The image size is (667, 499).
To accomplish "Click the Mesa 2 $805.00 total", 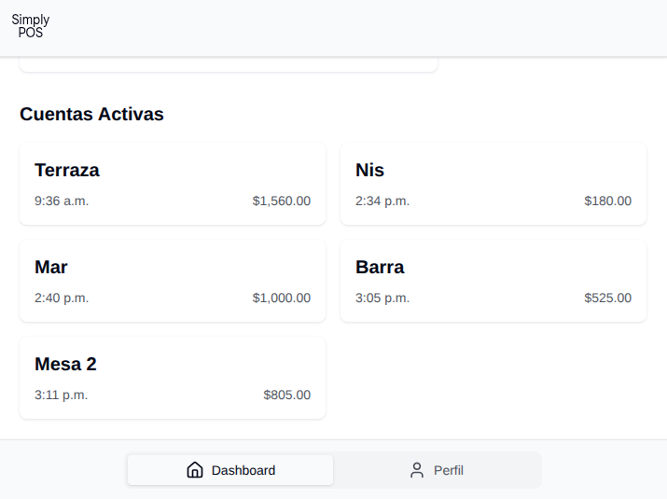I will tap(287, 395).
